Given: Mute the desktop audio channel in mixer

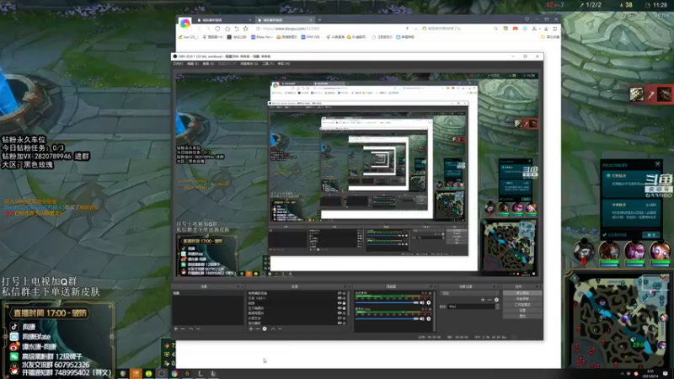Looking at the screenshot, I should click(422, 302).
